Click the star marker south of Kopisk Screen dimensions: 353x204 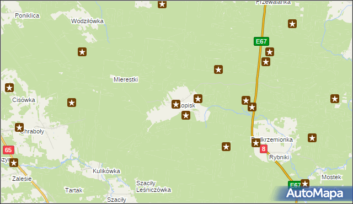point(186,115)
